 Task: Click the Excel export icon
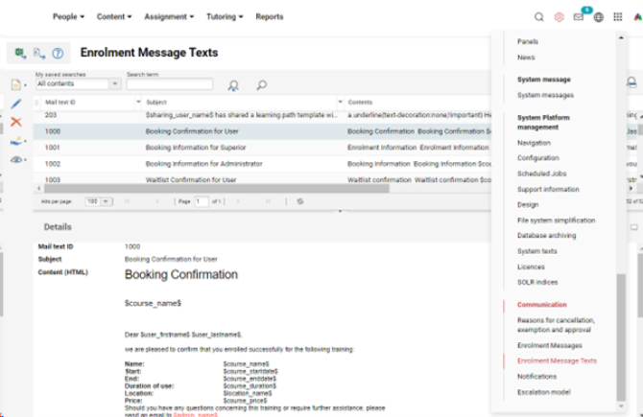(20, 54)
